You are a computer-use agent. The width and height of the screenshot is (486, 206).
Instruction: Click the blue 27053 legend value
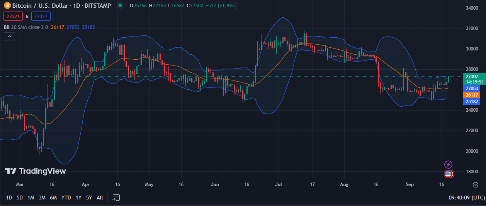click(73, 27)
